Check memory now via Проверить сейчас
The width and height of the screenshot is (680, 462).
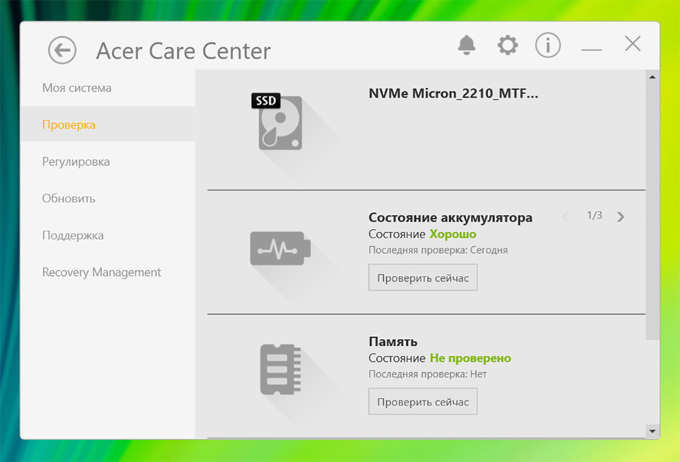pyautogui.click(x=423, y=402)
